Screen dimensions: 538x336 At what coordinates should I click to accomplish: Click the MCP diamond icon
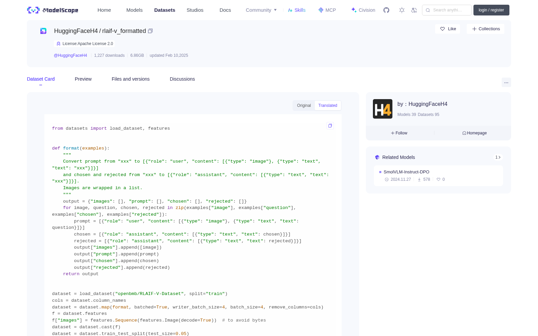[x=321, y=10]
